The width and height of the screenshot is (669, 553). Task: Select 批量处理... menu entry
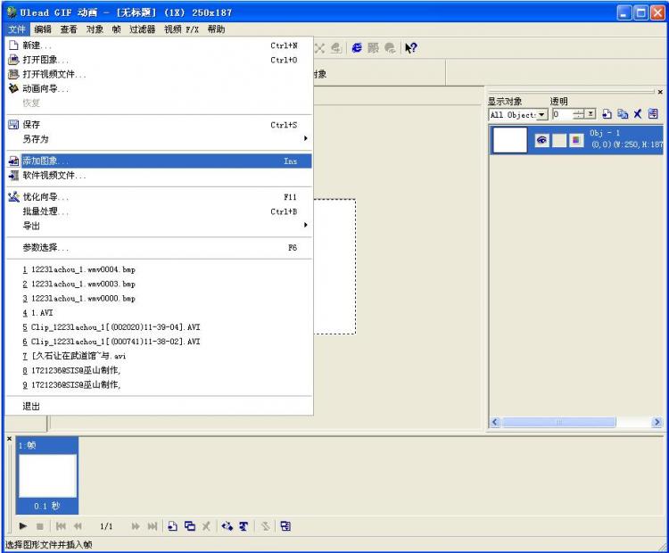(159, 211)
